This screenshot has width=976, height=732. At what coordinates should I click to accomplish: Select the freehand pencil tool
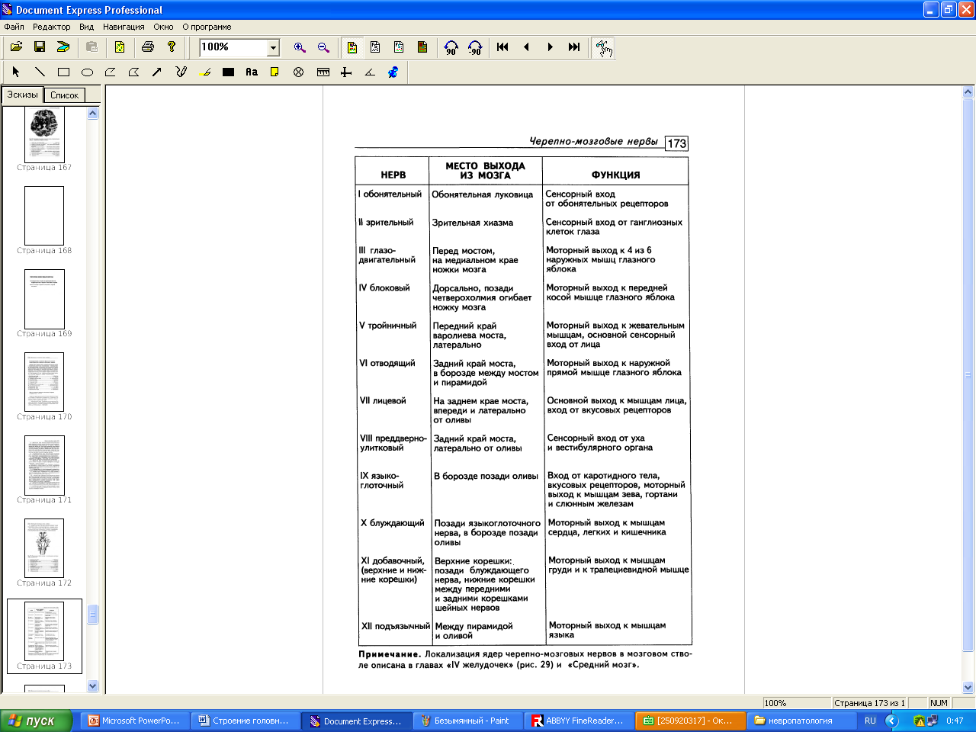click(x=181, y=72)
